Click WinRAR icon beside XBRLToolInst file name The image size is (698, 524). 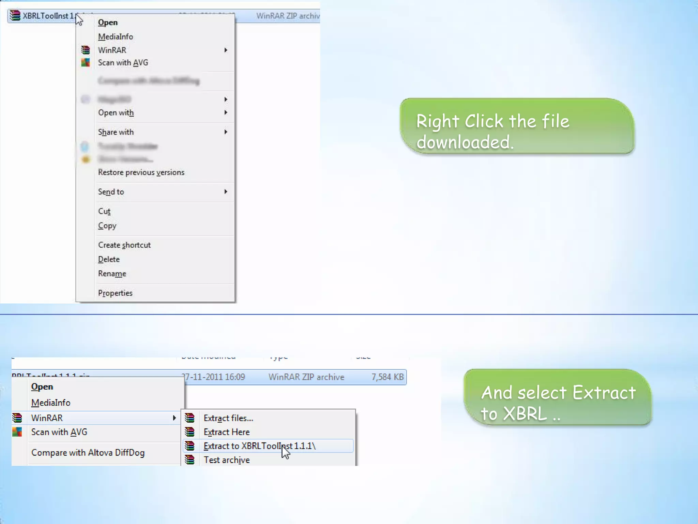tap(15, 16)
